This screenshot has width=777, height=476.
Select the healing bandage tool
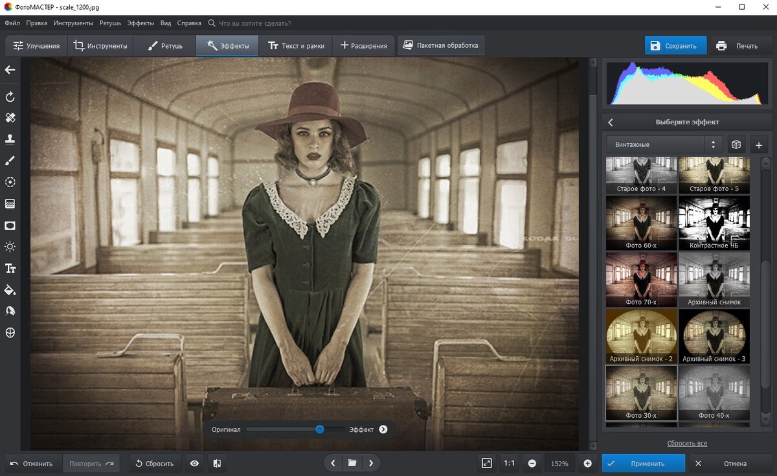click(x=10, y=118)
